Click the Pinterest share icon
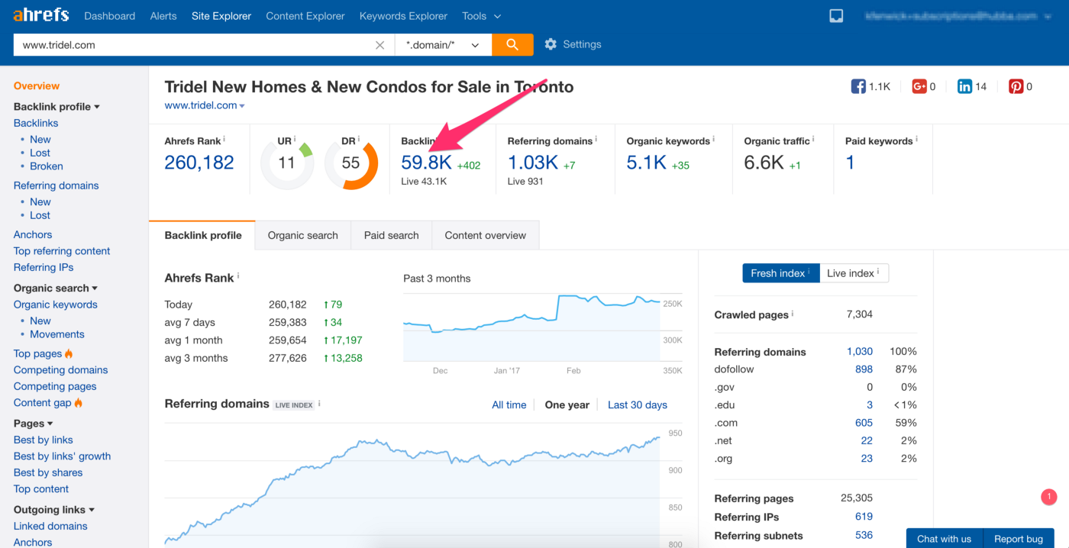 point(1016,86)
